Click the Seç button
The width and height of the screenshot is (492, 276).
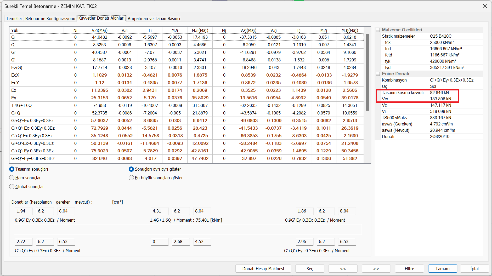tap(310, 269)
